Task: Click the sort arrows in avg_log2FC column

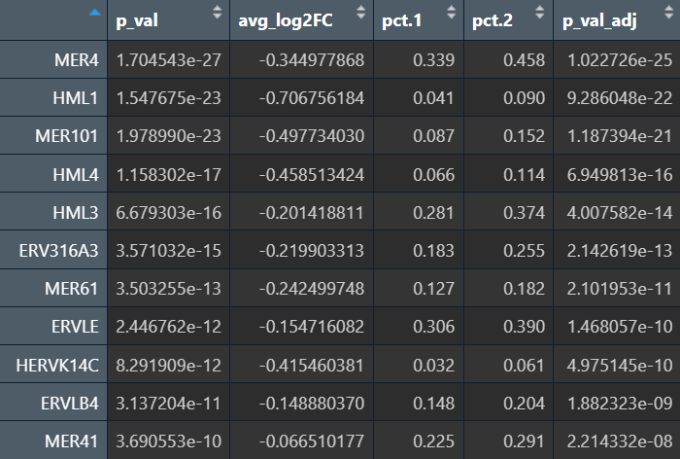Action: click(x=358, y=14)
